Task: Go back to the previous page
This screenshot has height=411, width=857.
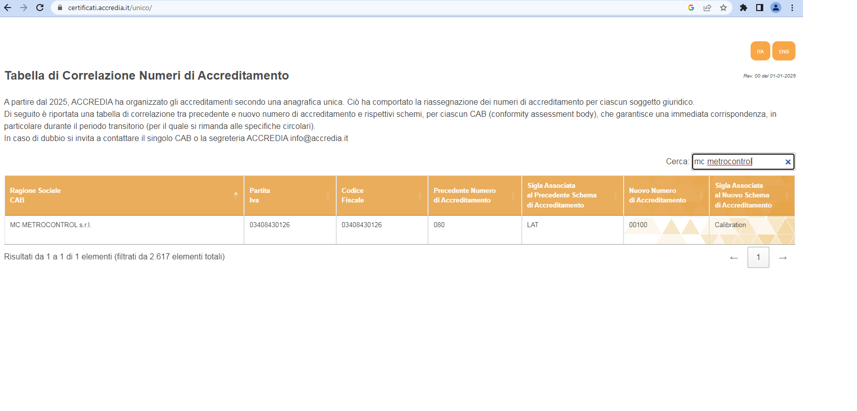Action: (8, 8)
